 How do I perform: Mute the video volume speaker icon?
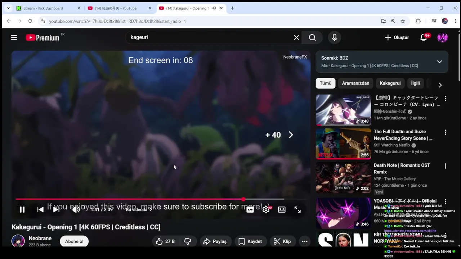click(76, 209)
